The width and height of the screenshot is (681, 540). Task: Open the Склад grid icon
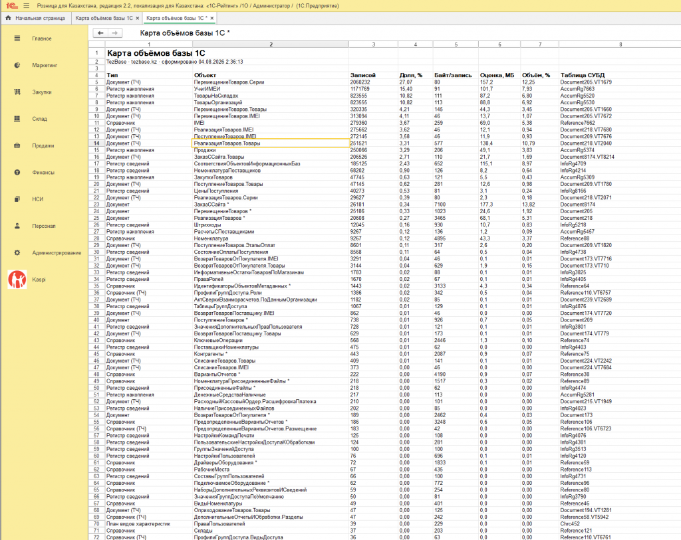tap(17, 119)
